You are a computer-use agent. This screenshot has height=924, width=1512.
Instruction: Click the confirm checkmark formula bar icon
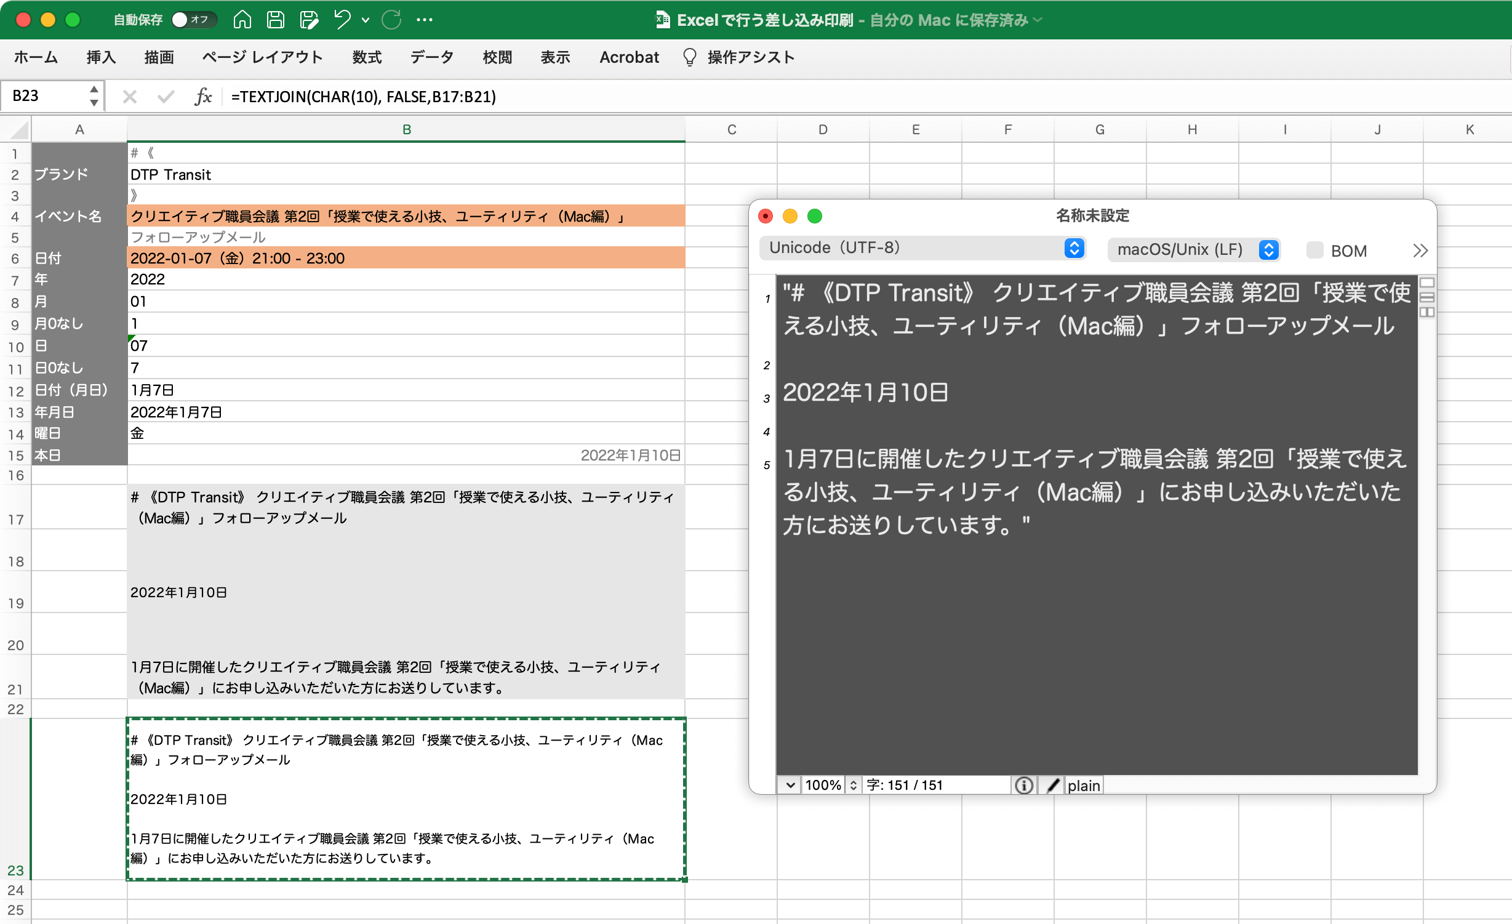coord(166,97)
